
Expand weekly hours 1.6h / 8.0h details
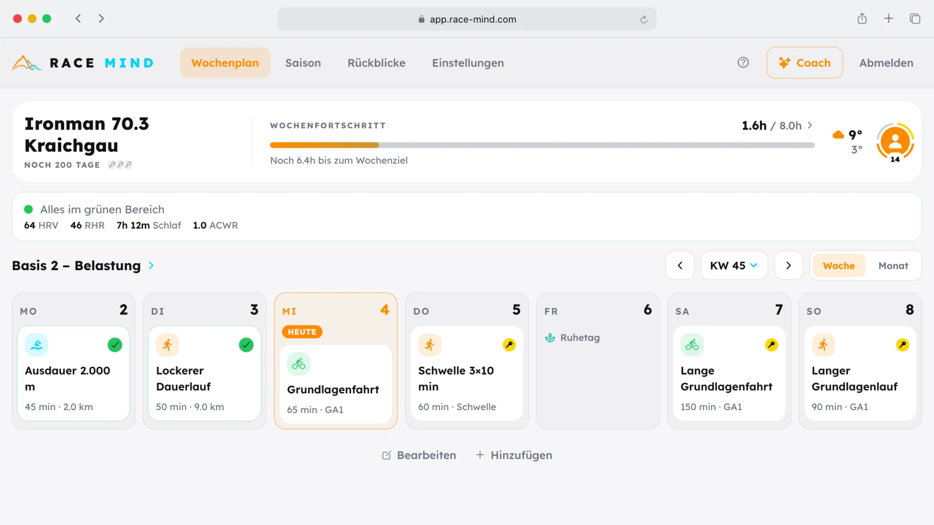tap(776, 125)
